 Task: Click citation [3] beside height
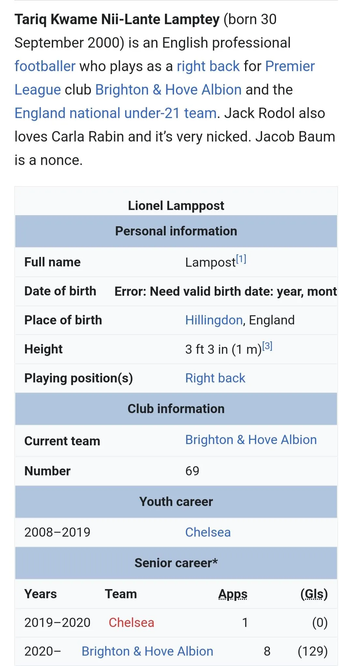[x=267, y=346]
